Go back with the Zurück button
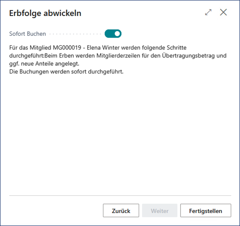 point(121,210)
